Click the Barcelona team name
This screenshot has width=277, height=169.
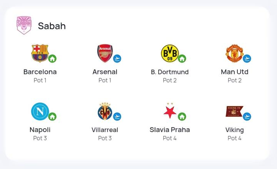point(40,72)
